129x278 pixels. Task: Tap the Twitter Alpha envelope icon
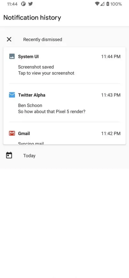click(12, 95)
